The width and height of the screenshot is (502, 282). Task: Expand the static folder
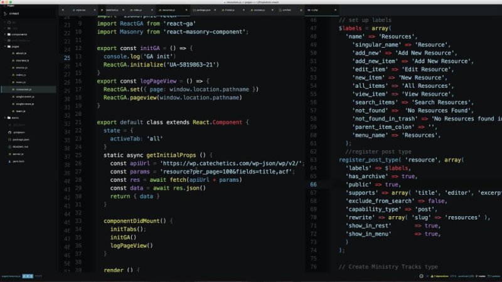[x=5, y=118]
